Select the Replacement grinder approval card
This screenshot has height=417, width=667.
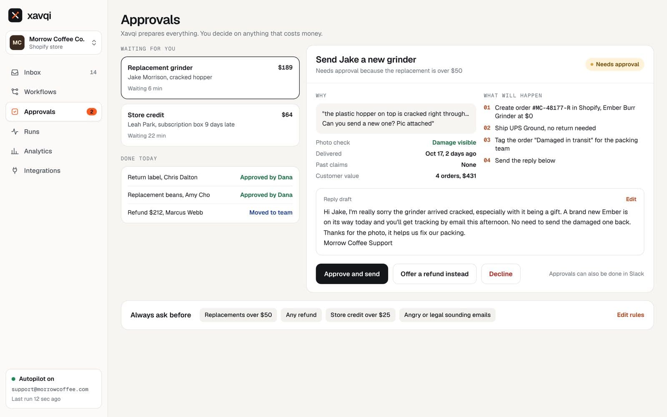click(210, 78)
